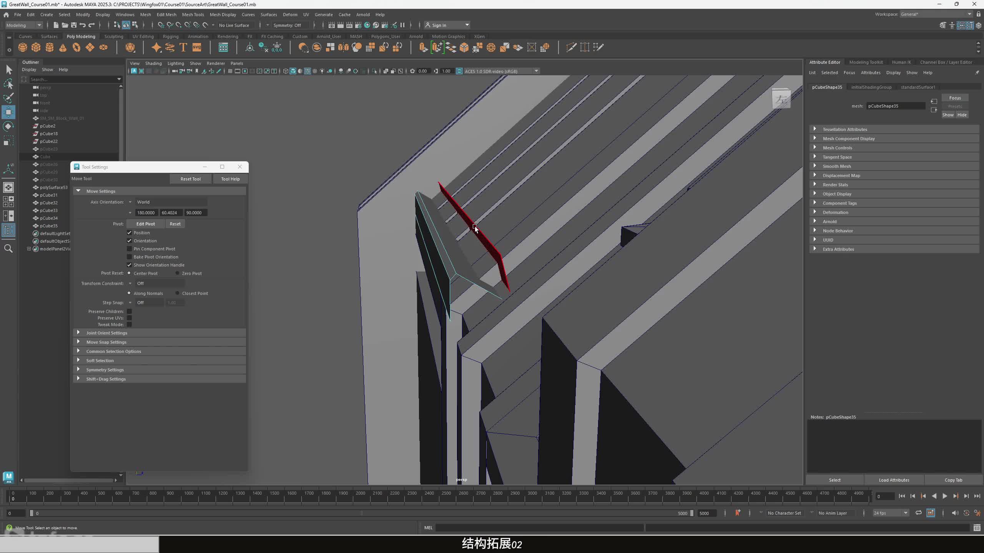The width and height of the screenshot is (984, 553).
Task: Switch to the Sculpting shelf tab
Action: point(114,36)
